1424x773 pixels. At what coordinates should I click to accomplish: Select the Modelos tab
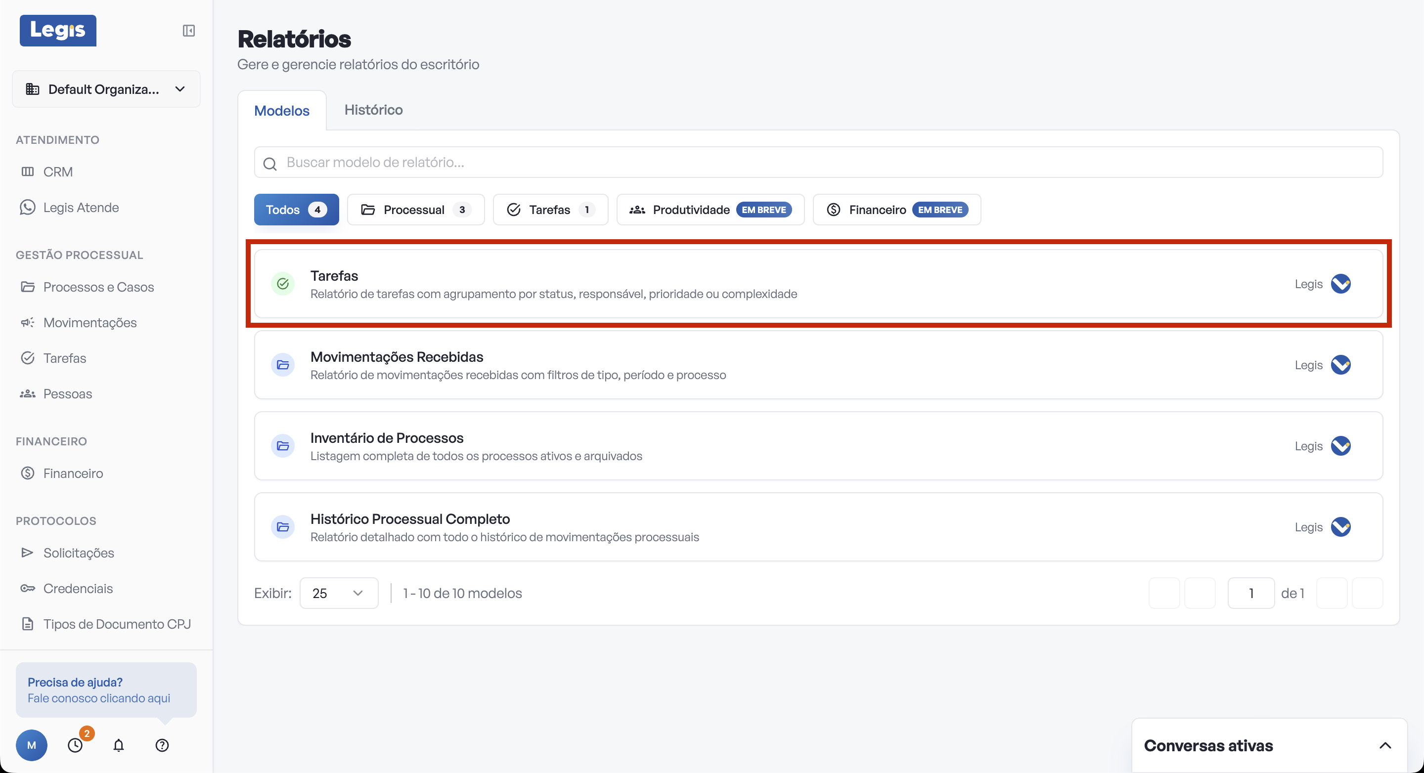[281, 111]
